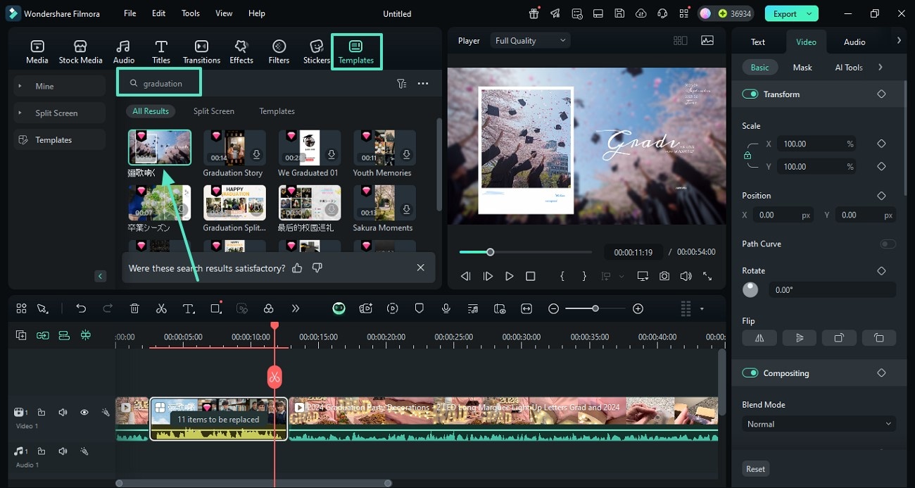Open the Transitions tab
This screenshot has width=915, height=488.
pyautogui.click(x=201, y=52)
